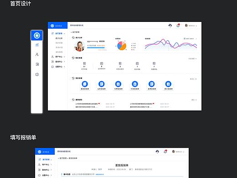The image size is (237, 178).
Task: Expand the 设置中心 chevron in the form window sidebar
Action: coord(51,175)
